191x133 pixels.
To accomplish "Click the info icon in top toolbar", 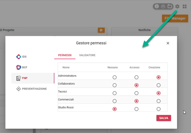I will click(157, 6).
